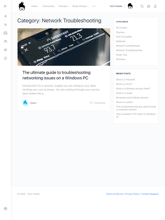Open the members icon in left sidebar
Viewport: 165px width, 220px height.
pos(5,42)
